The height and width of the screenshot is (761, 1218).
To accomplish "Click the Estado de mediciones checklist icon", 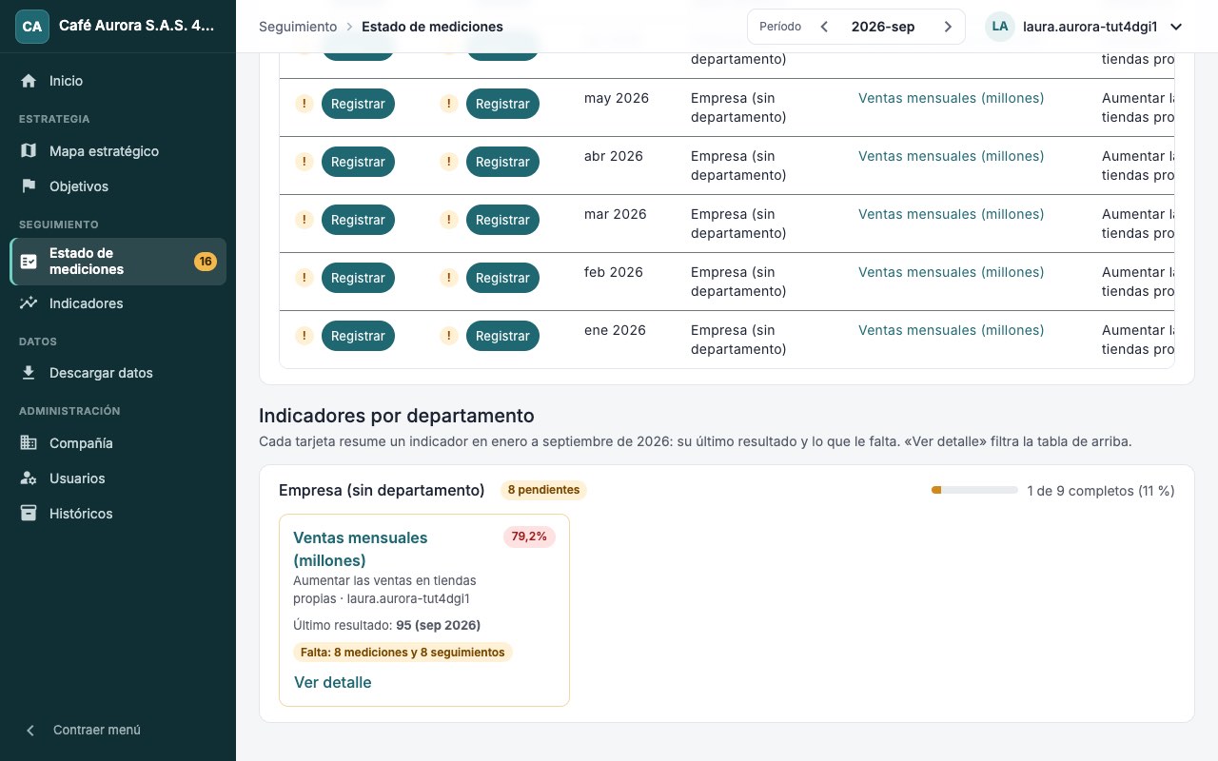I will (29, 262).
